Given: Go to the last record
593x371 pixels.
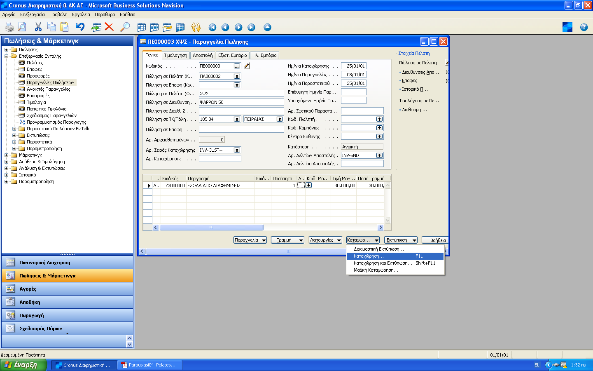Looking at the screenshot, I should click(251, 27).
